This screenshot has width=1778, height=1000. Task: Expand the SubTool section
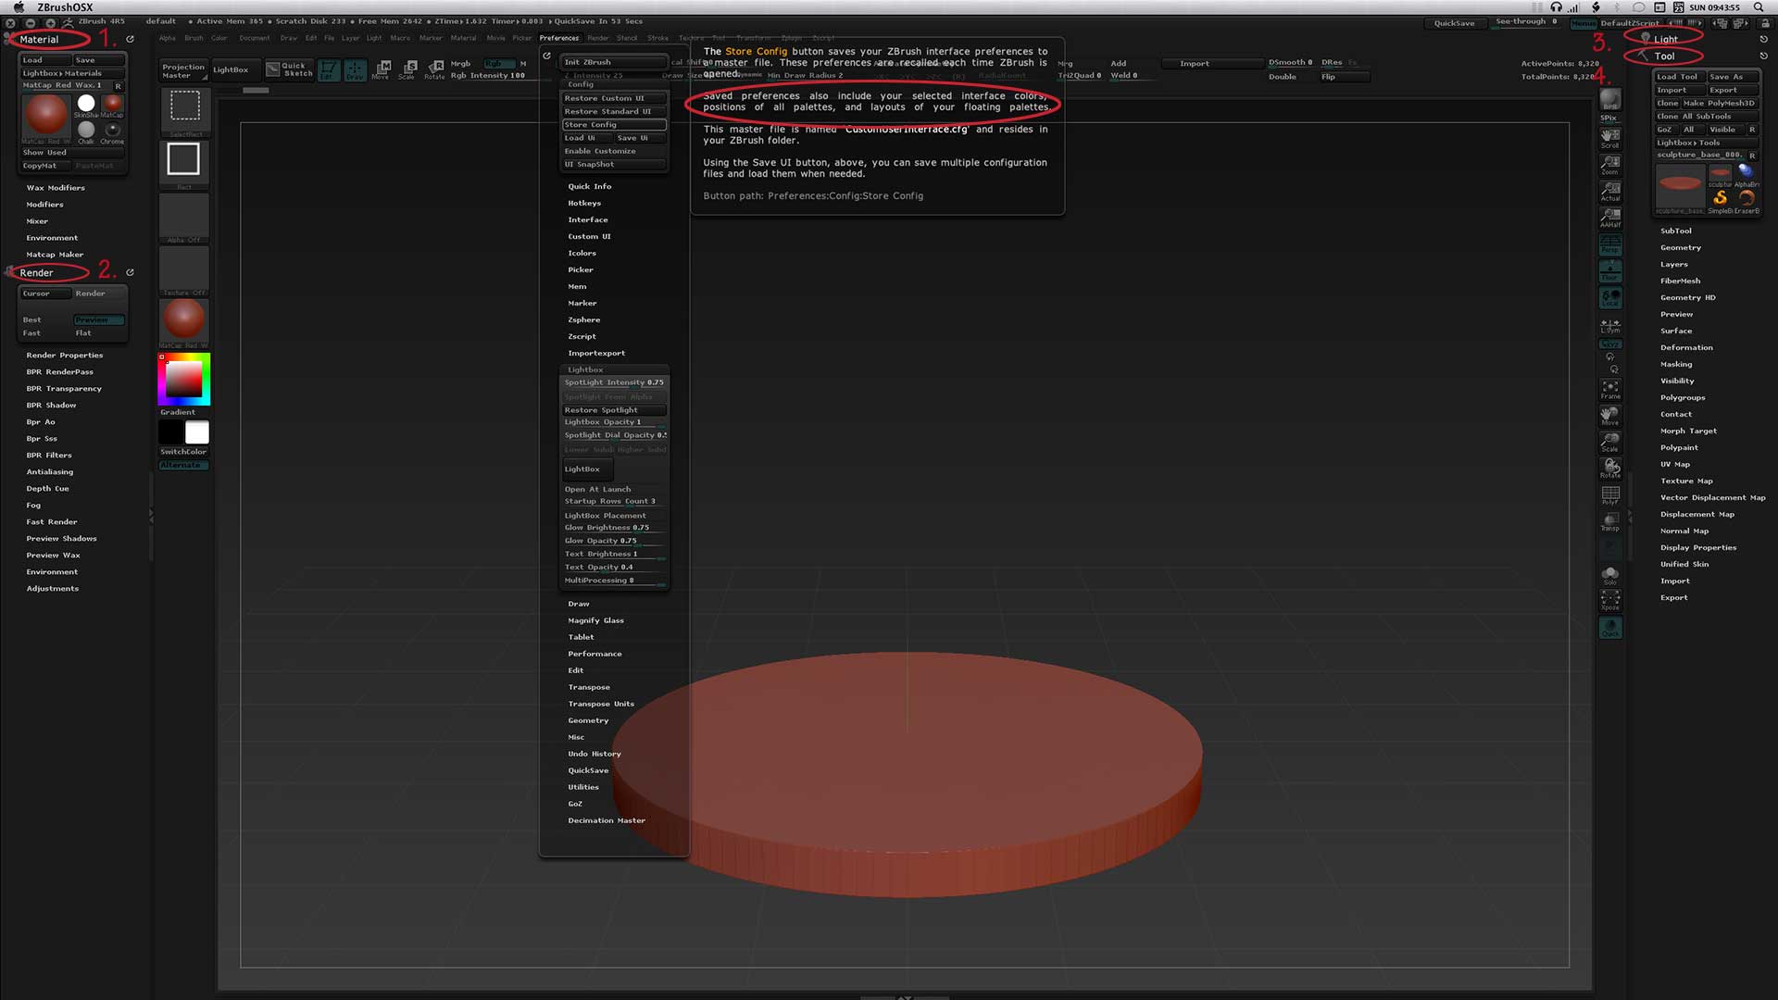click(1676, 231)
